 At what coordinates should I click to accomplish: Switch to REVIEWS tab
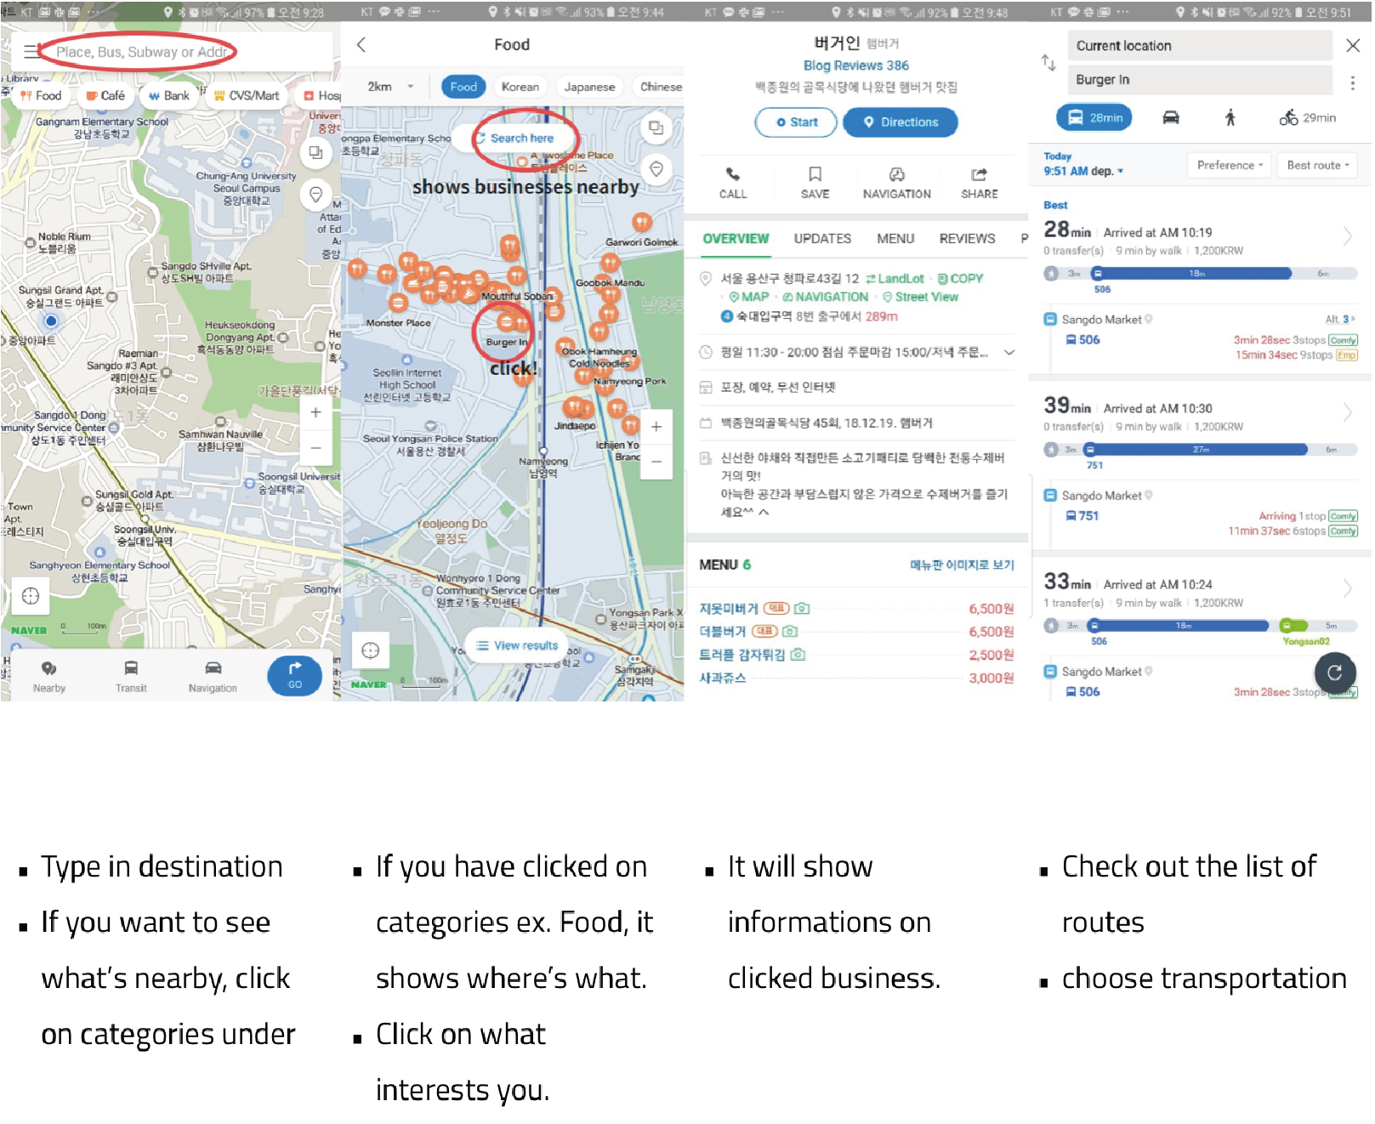pyautogui.click(x=967, y=239)
